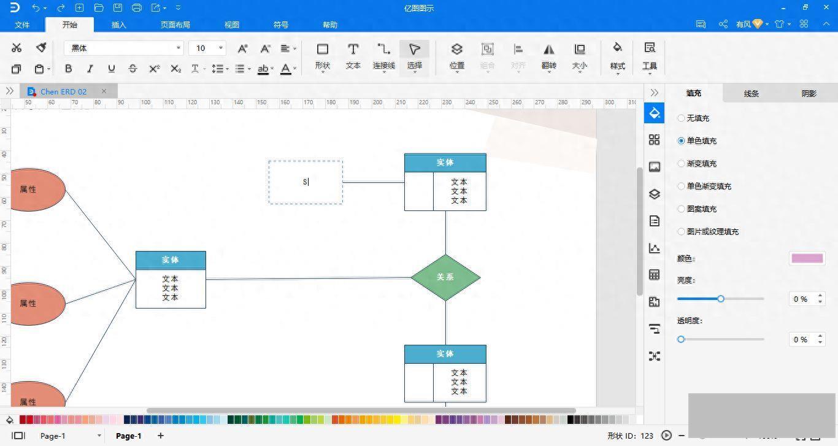The height and width of the screenshot is (446, 838).
Task: Click the brightness 0 % stepper field
Action: (807, 299)
